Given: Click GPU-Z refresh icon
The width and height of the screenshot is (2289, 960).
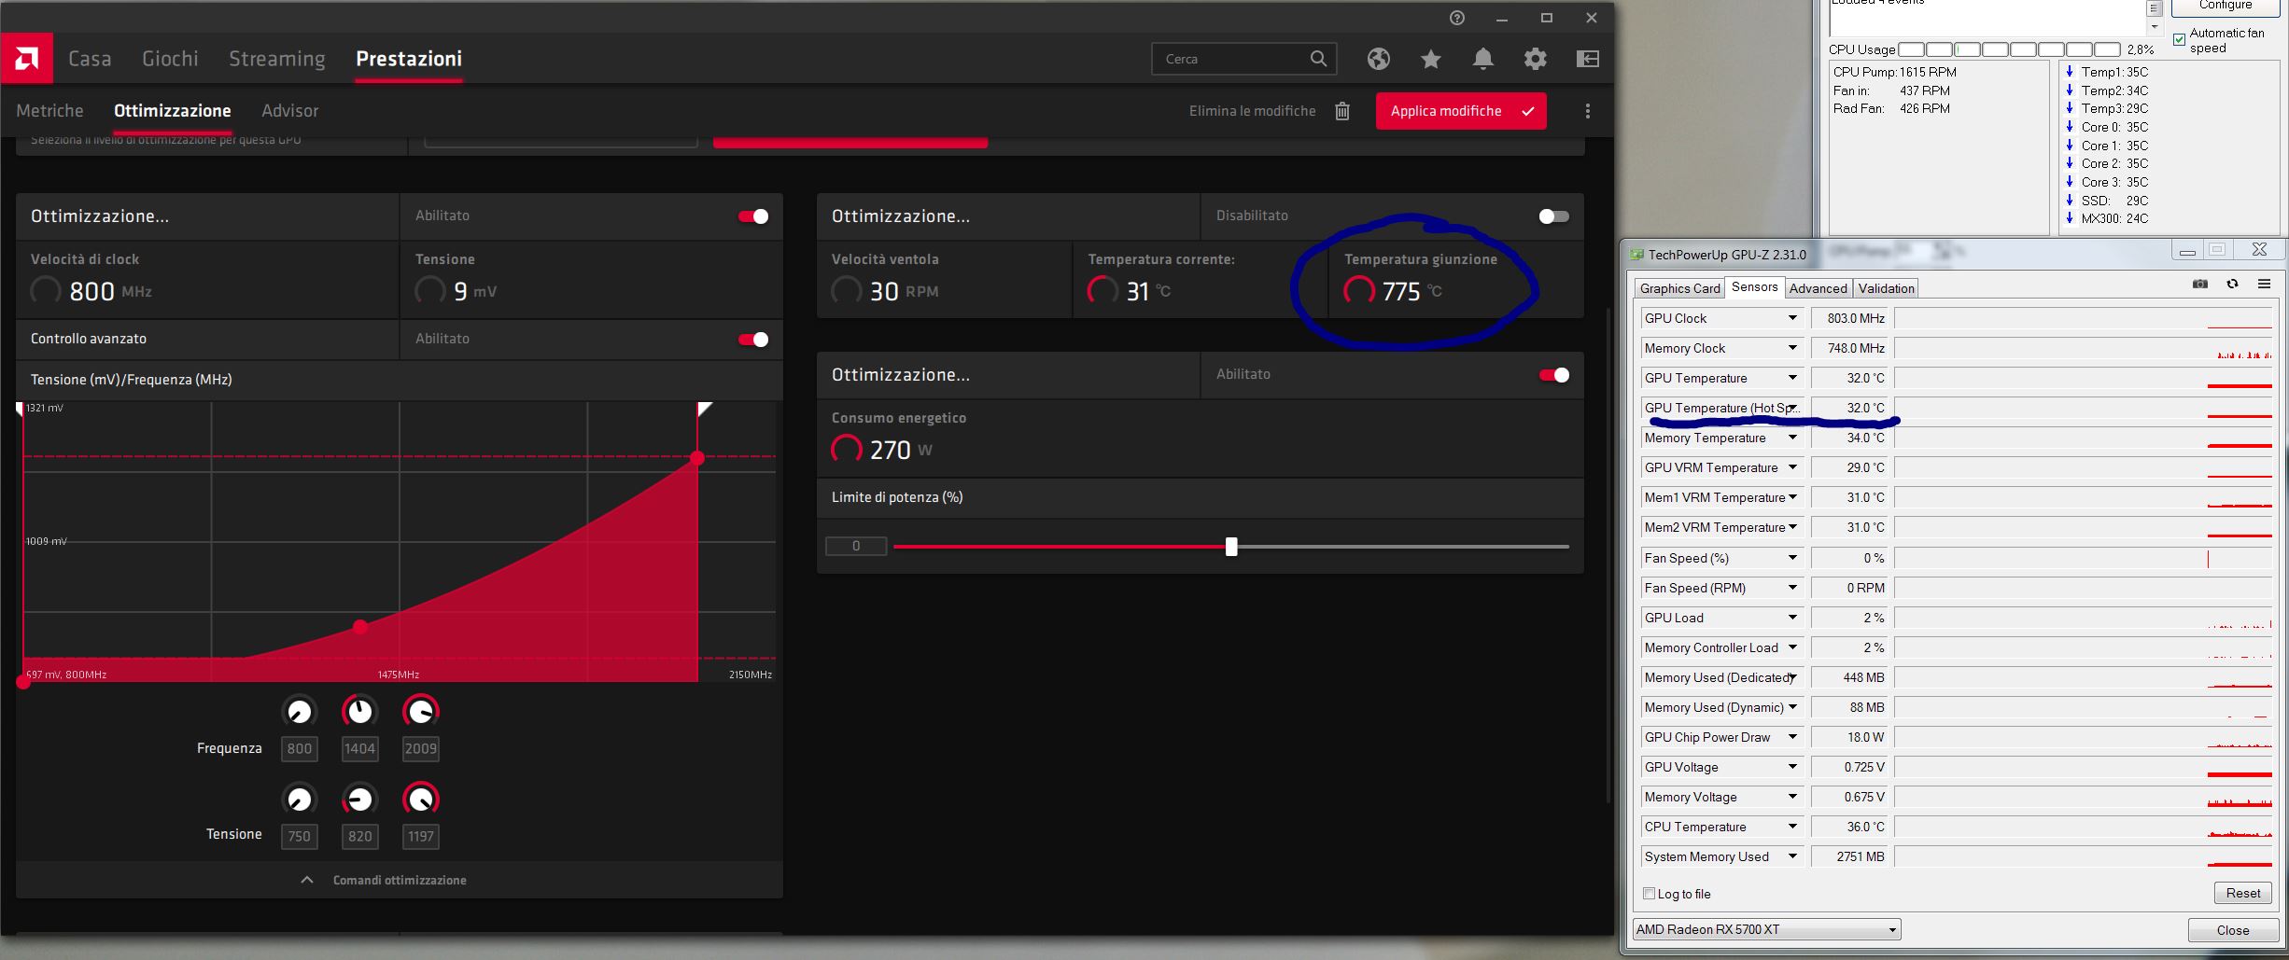Looking at the screenshot, I should click(x=2232, y=284).
